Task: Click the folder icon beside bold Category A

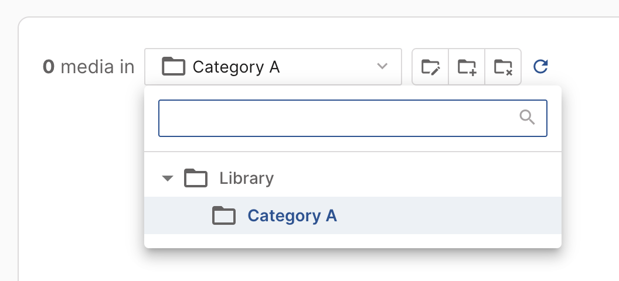Action: [x=224, y=215]
